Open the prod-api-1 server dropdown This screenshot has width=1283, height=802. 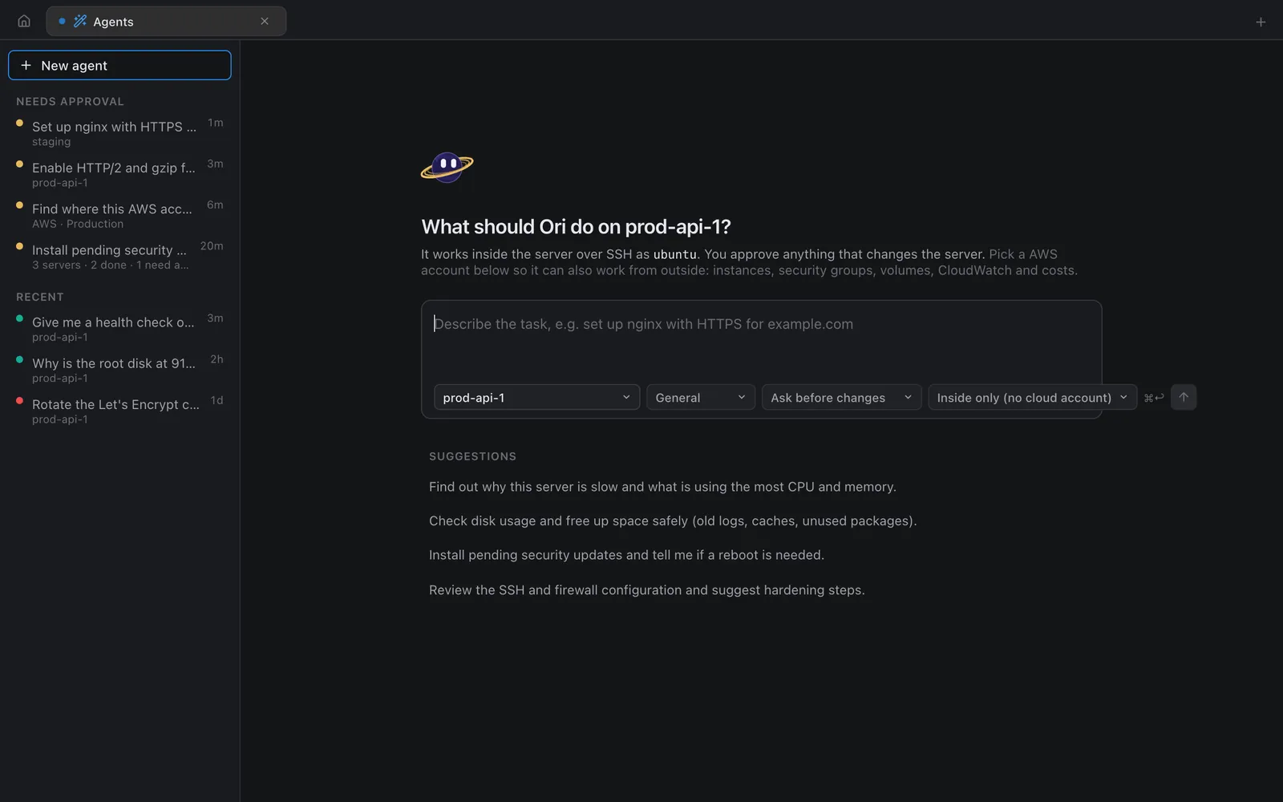[536, 397]
